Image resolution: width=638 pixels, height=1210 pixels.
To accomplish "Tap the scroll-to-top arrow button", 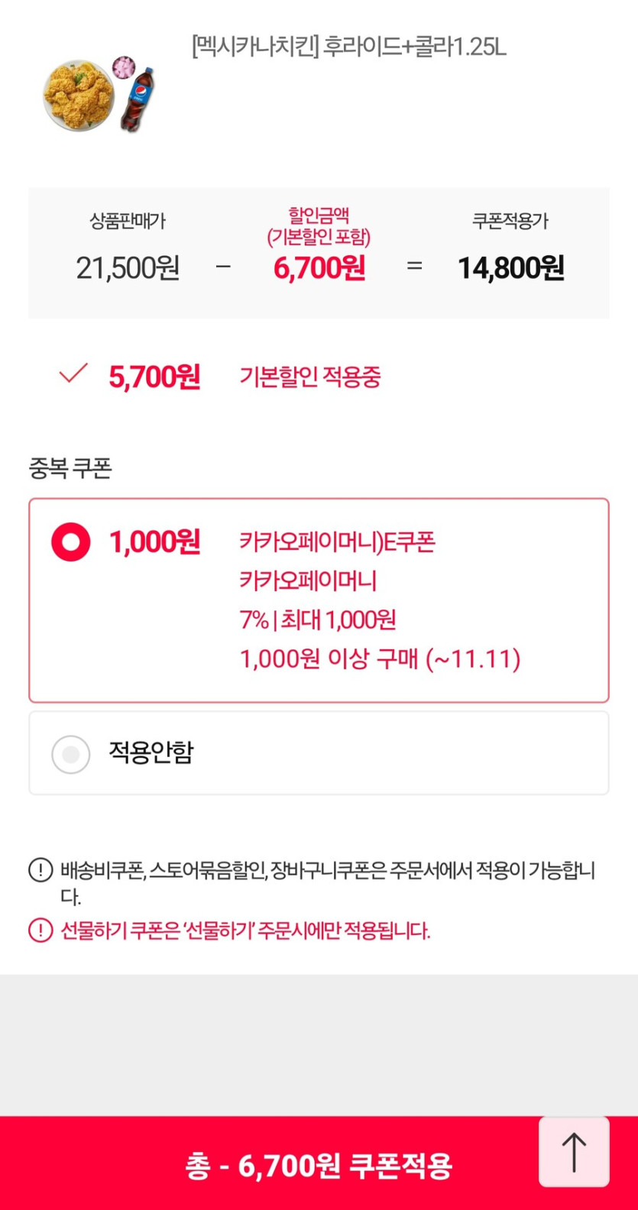I will pyautogui.click(x=574, y=1152).
